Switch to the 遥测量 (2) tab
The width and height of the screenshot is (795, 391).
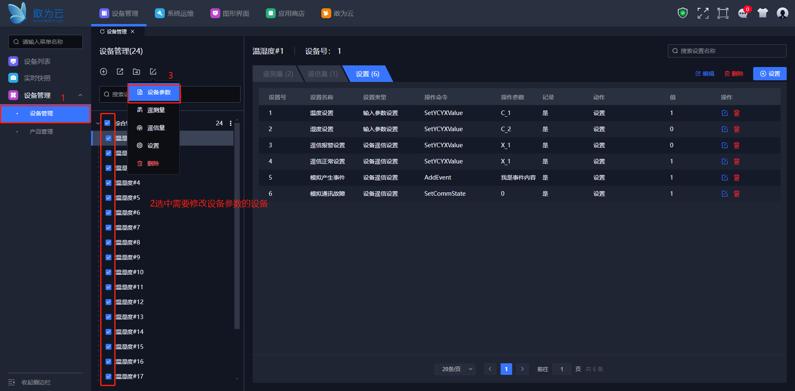(x=278, y=74)
